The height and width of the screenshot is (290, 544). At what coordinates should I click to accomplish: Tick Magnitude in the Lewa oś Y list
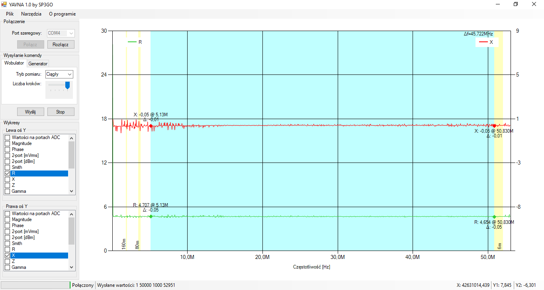7,143
